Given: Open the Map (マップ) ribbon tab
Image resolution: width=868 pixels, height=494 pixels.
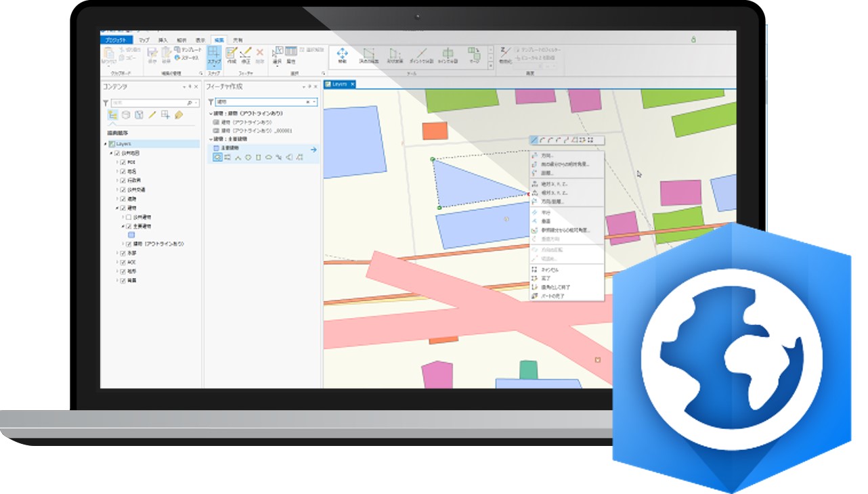Looking at the screenshot, I should tap(144, 40).
